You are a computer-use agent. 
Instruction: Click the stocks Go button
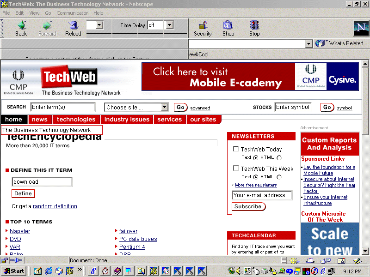(x=327, y=108)
